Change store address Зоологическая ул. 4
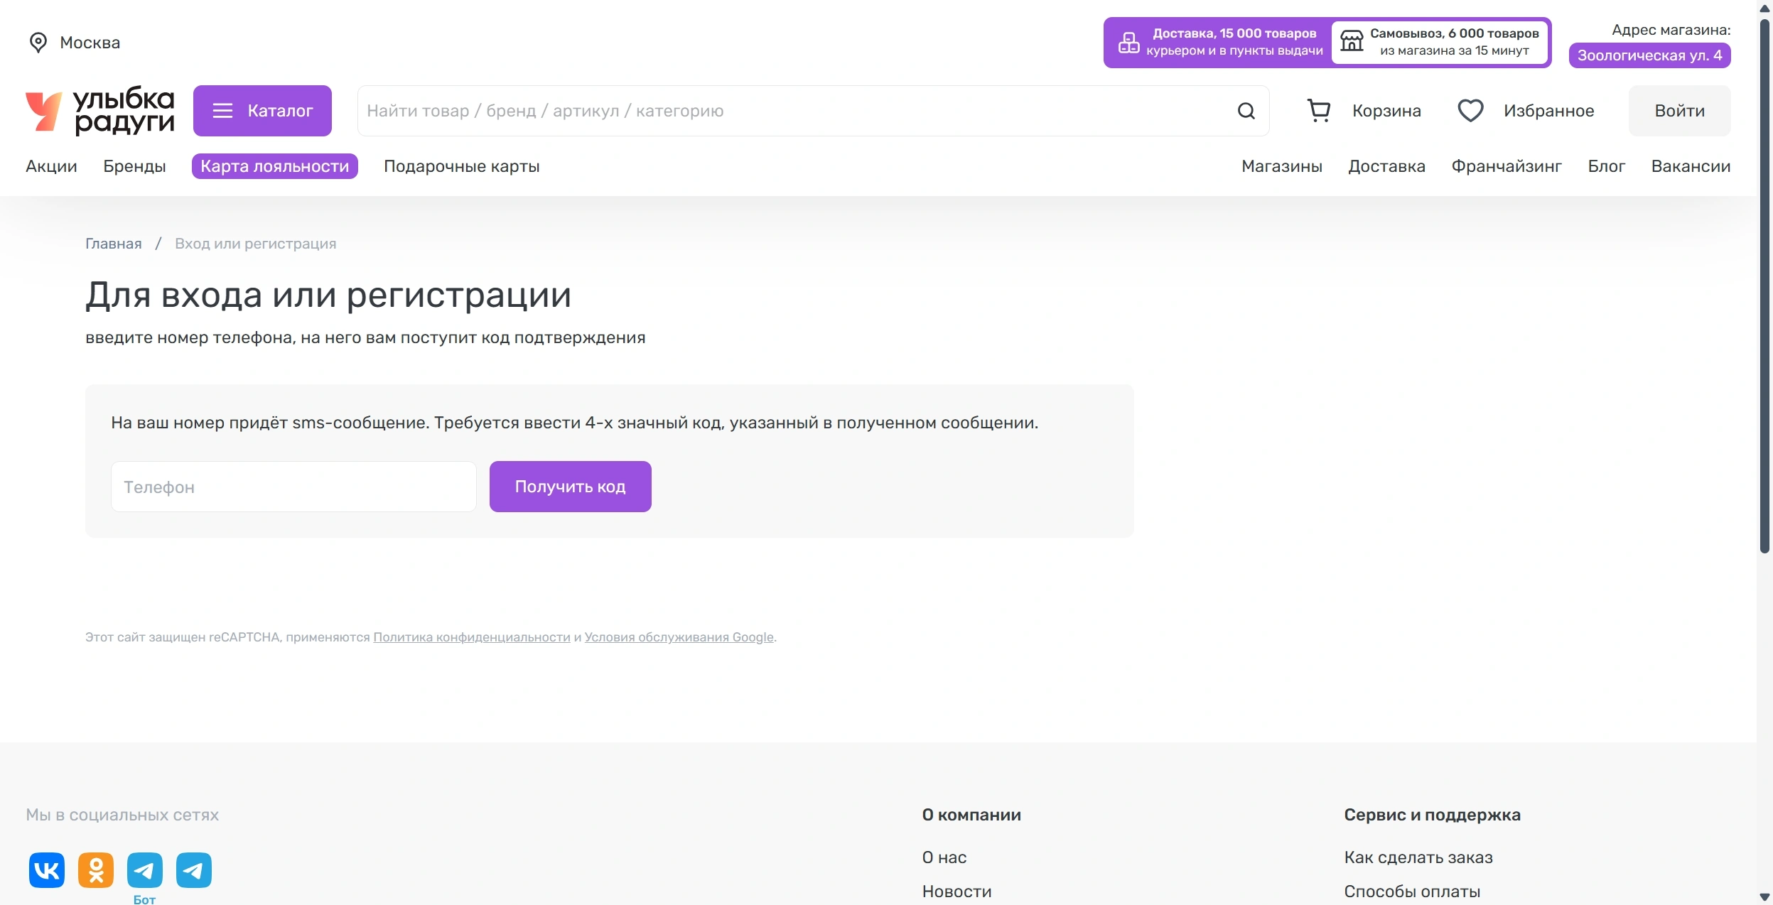Viewport: 1773px width, 905px height. tap(1649, 55)
